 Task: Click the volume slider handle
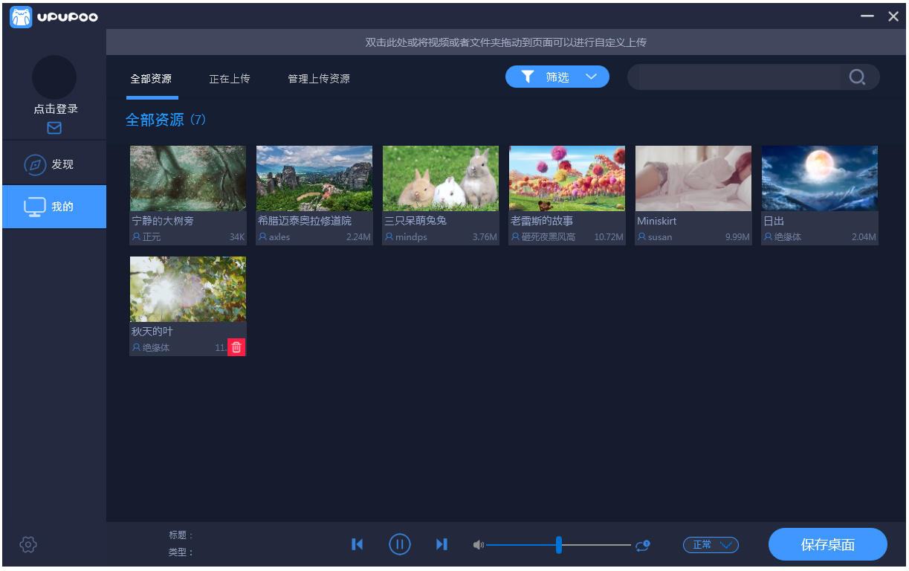pyautogui.click(x=559, y=544)
